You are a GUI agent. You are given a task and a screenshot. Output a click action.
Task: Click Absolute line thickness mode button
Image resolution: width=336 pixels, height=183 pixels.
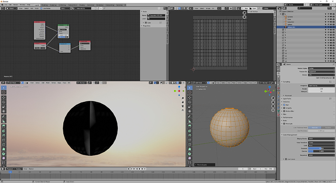coord(315,128)
